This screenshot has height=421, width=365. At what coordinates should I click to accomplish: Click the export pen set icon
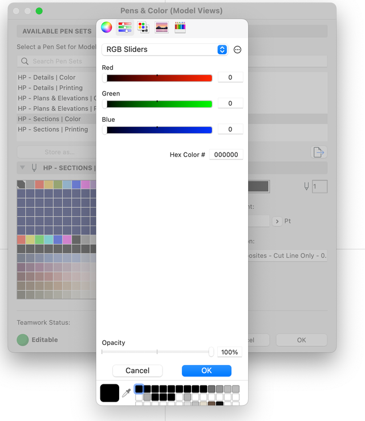click(x=319, y=153)
